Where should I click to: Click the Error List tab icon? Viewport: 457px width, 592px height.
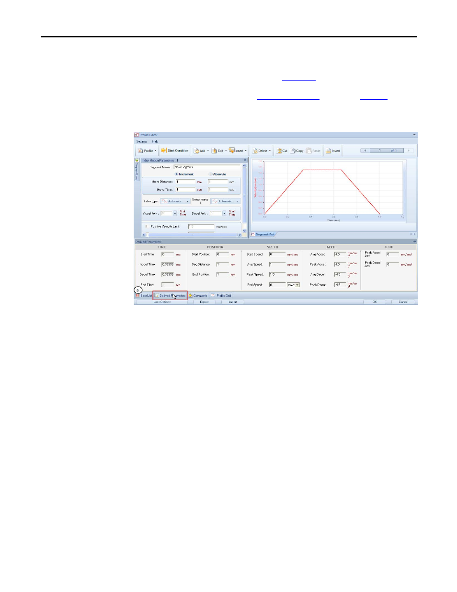pos(137,295)
